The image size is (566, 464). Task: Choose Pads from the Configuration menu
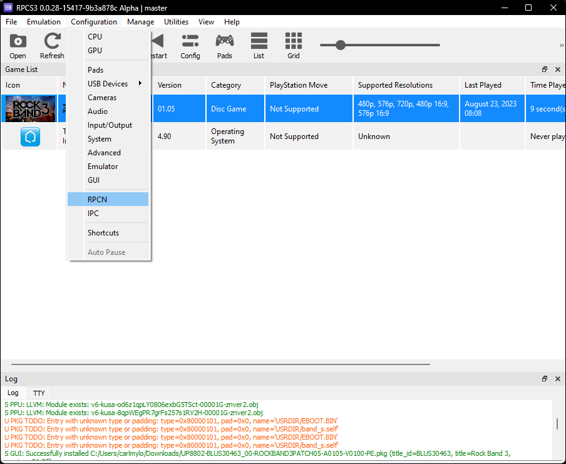[x=108, y=70]
